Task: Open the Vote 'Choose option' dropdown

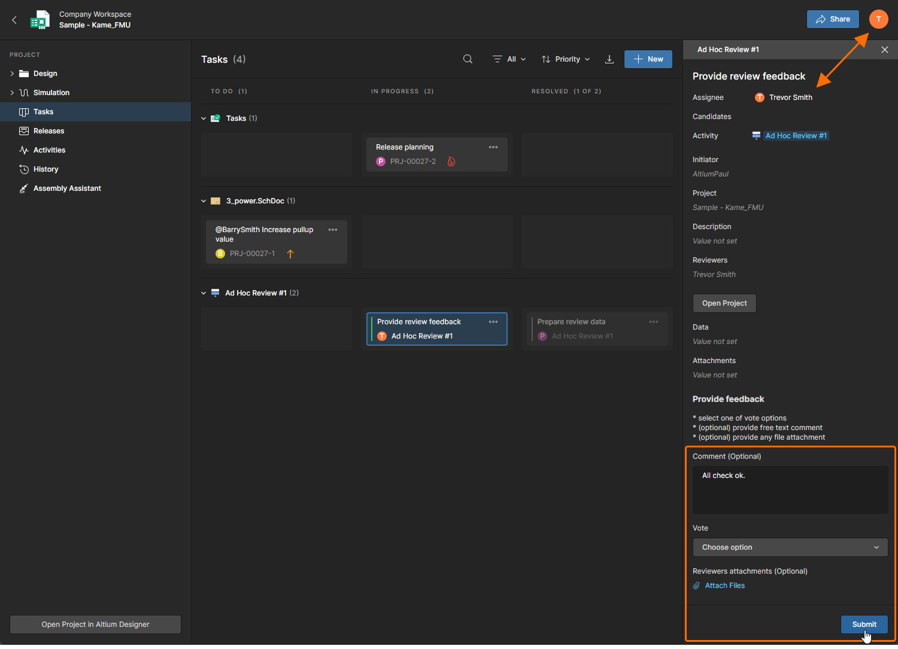Action: (790, 547)
